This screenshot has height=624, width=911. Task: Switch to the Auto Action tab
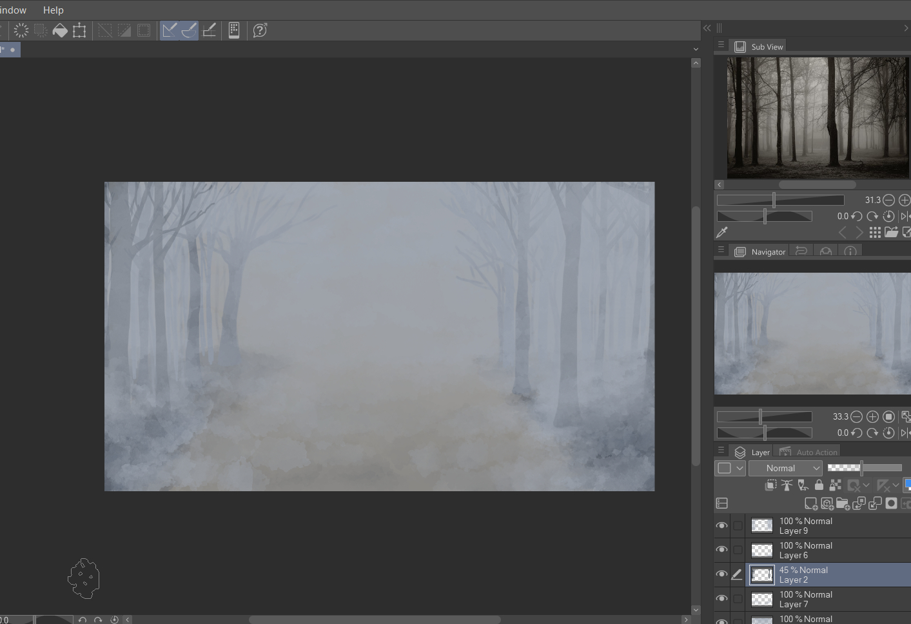coord(809,452)
